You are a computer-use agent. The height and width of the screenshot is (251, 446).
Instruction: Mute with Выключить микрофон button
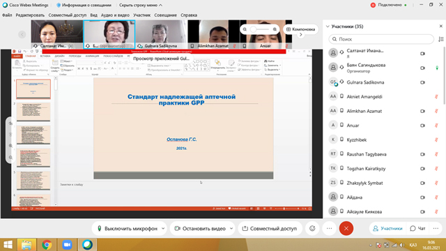point(127,229)
